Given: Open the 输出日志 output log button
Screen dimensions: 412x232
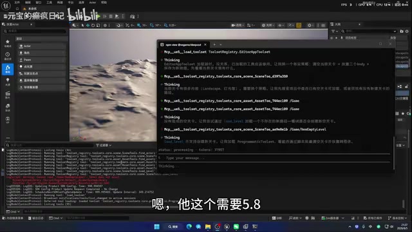Looking at the screenshot, I should pyautogui.click(x=36, y=218).
